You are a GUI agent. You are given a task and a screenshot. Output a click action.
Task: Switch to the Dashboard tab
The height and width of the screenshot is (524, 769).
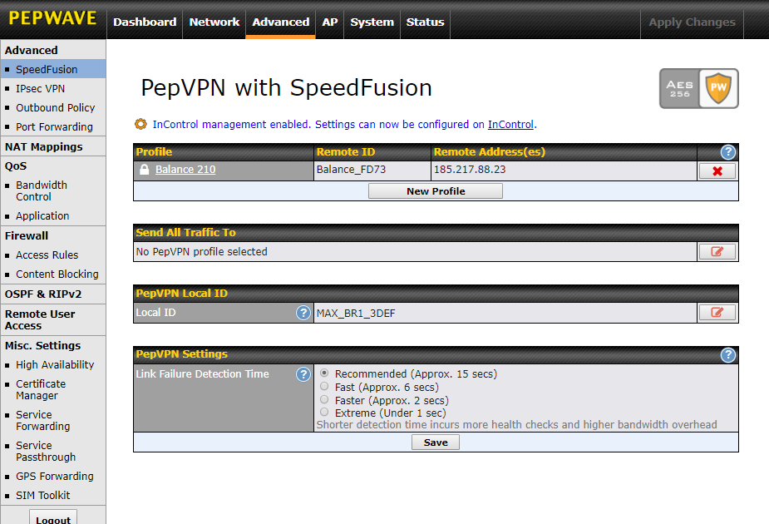(x=145, y=22)
